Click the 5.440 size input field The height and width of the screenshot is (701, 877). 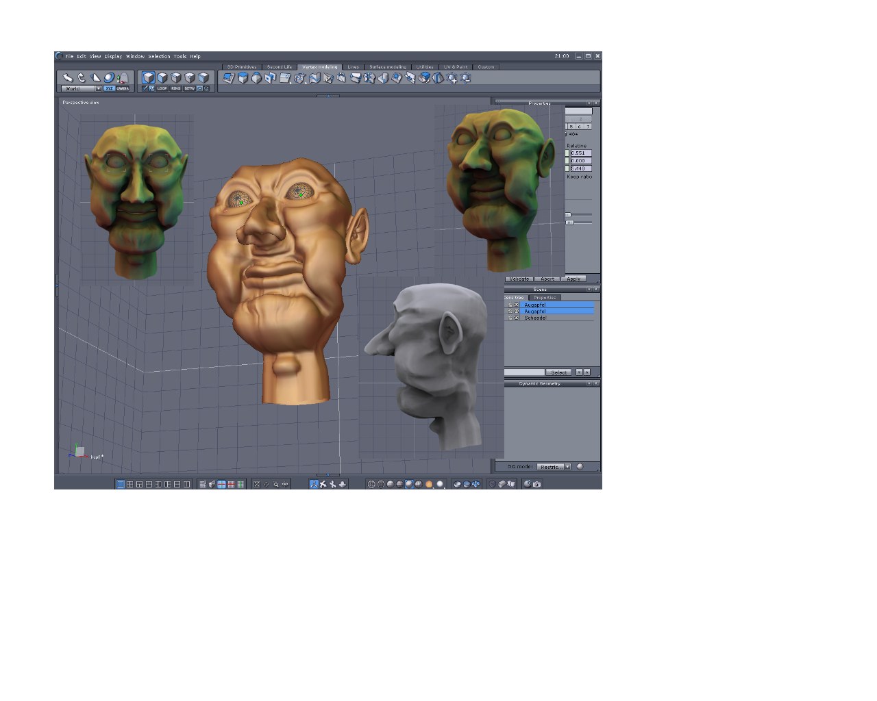[x=581, y=168]
